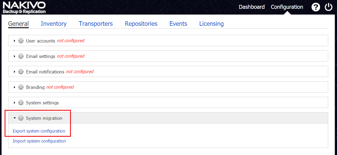Expand the Branding section arrow

[15, 87]
